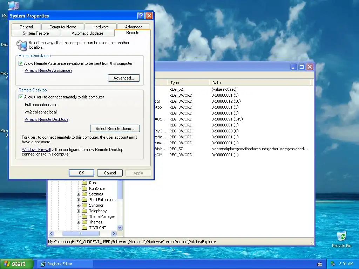Select the Telephony folder icon
Viewport: 359px width, 269px height.
pyautogui.click(x=85, y=211)
